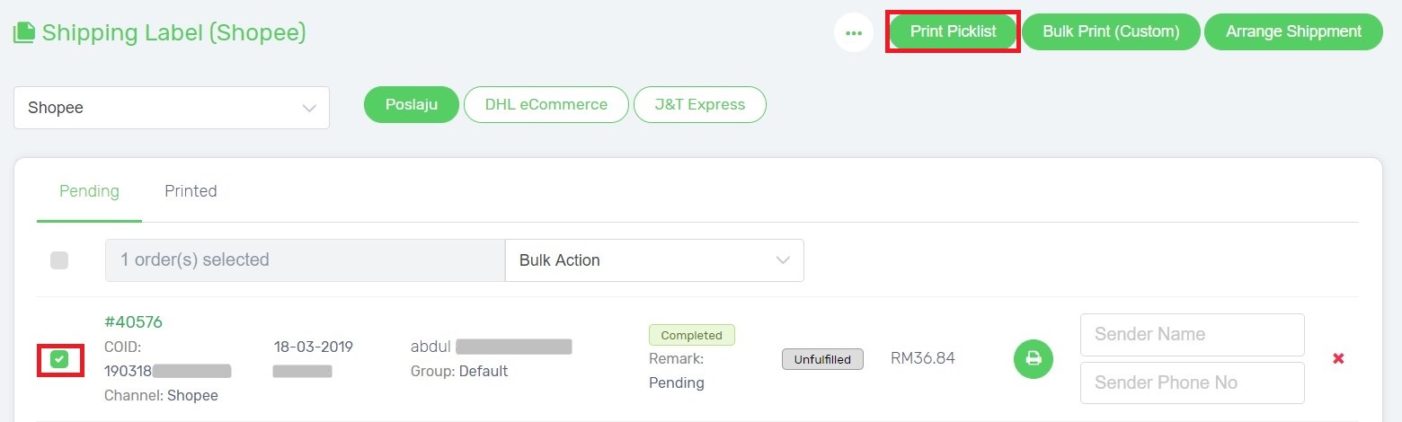Click the green printer icon for order #40576

[1034, 359]
